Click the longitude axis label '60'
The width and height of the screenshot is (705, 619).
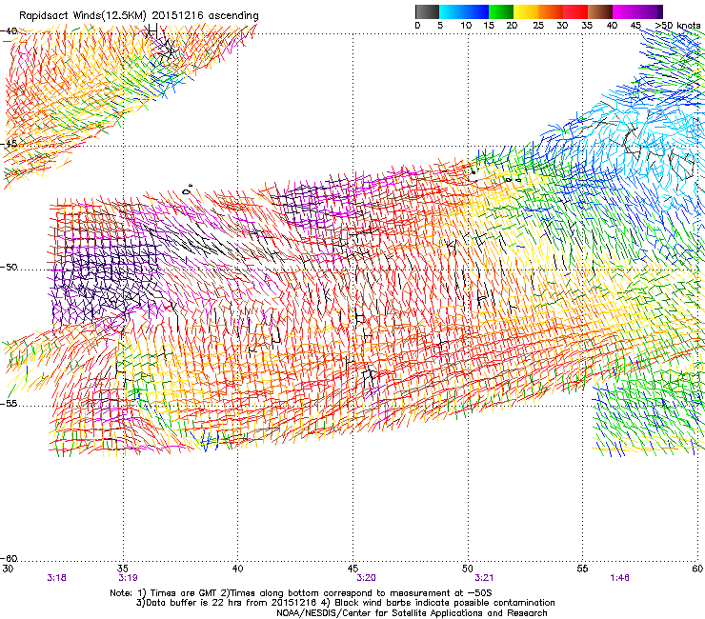point(697,569)
